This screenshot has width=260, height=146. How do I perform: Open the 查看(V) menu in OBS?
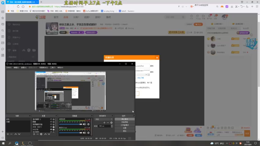coord(24,67)
